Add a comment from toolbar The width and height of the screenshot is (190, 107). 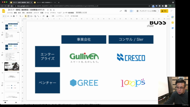click(44, 16)
